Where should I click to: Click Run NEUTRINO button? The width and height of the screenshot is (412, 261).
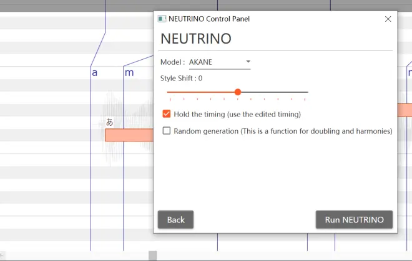click(x=354, y=219)
